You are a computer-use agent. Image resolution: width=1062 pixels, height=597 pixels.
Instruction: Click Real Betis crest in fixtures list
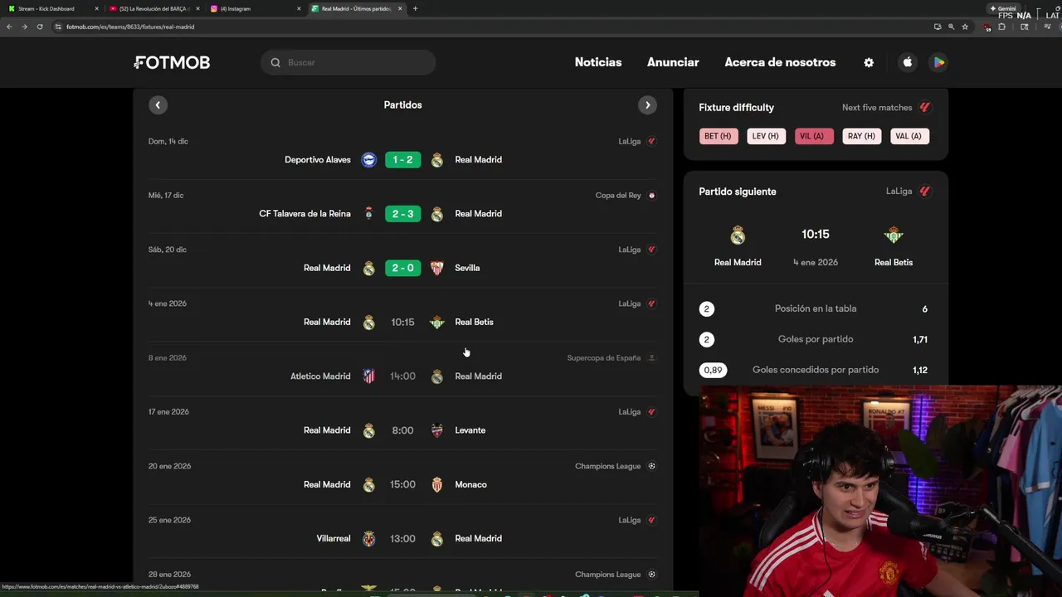[437, 322]
